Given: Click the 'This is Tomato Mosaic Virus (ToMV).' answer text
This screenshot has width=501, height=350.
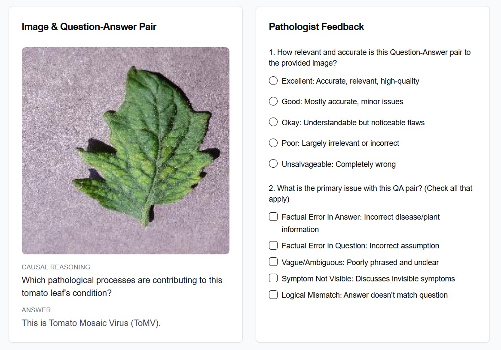Looking at the screenshot, I should (x=91, y=323).
